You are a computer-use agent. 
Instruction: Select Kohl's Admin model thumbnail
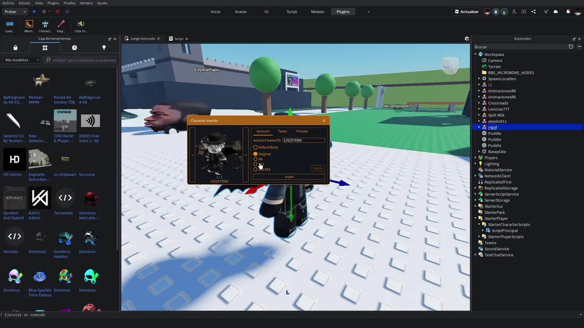coord(40,198)
